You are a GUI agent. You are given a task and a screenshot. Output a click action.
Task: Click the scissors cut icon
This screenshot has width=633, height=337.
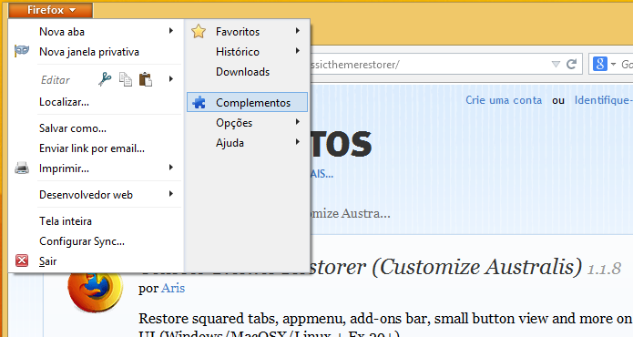point(105,79)
